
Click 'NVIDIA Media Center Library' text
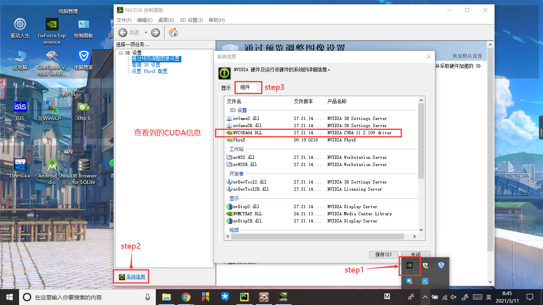coord(359,214)
